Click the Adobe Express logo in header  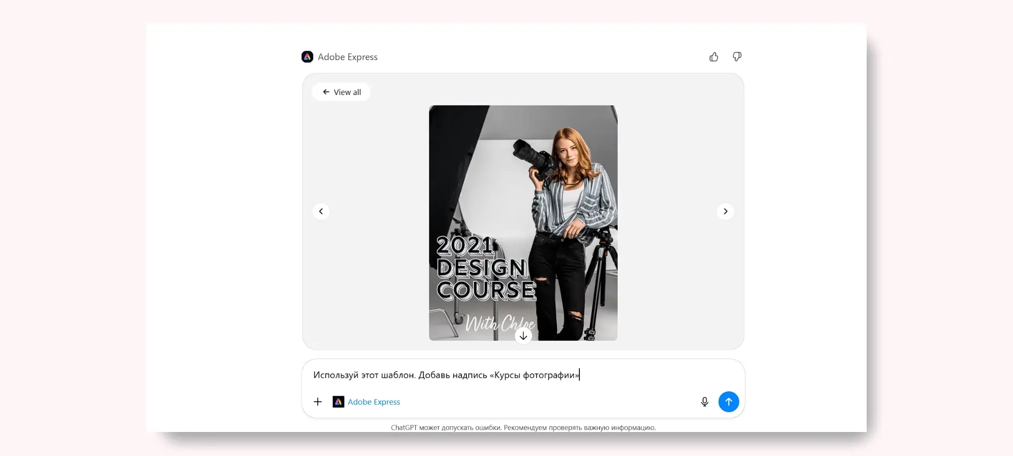point(307,57)
